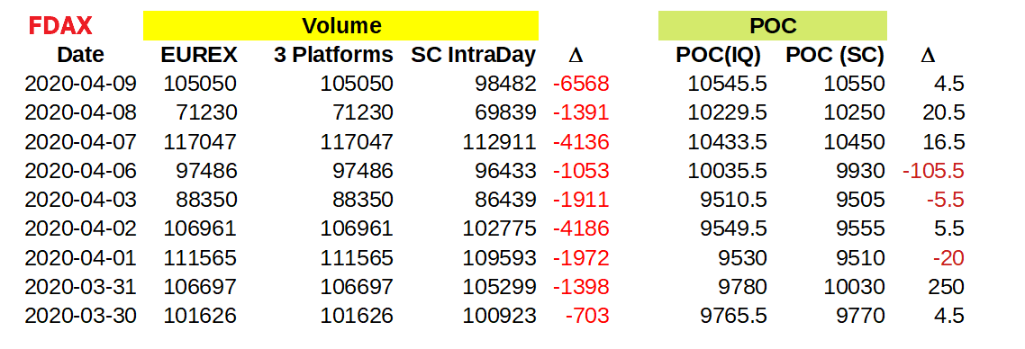The image size is (1025, 349).
Task: Select the POC(IQ) column header
Action: click(x=719, y=56)
